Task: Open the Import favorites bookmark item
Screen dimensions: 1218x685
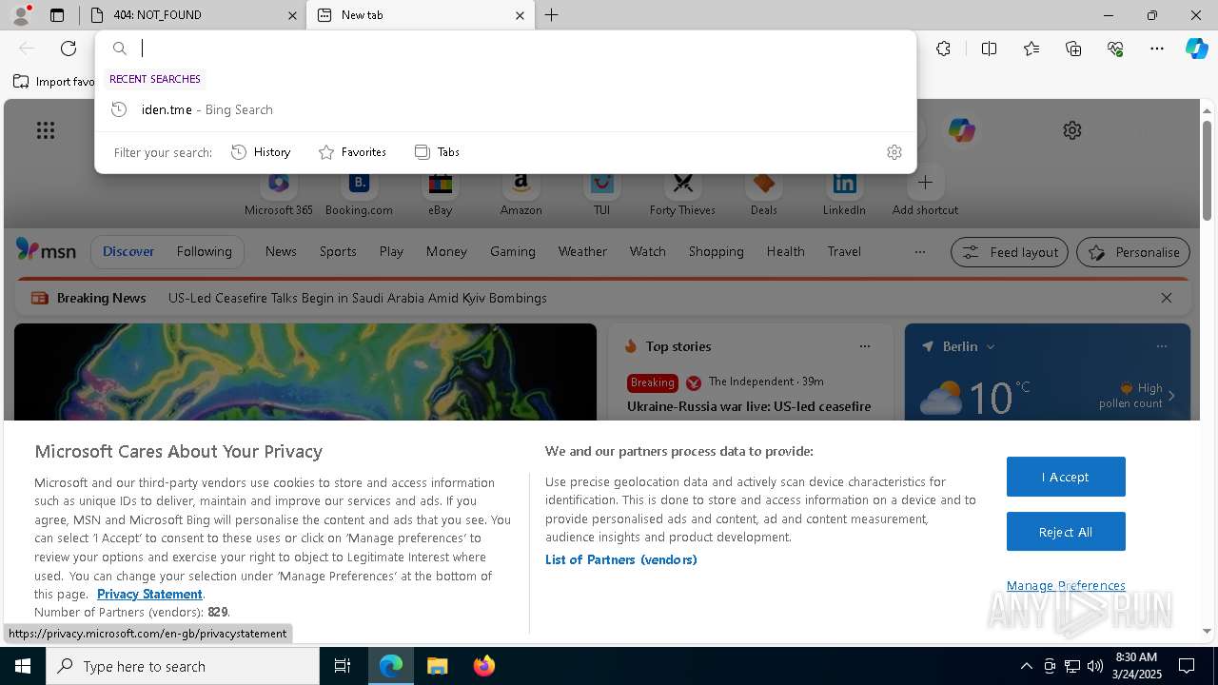Action: pyautogui.click(x=54, y=82)
